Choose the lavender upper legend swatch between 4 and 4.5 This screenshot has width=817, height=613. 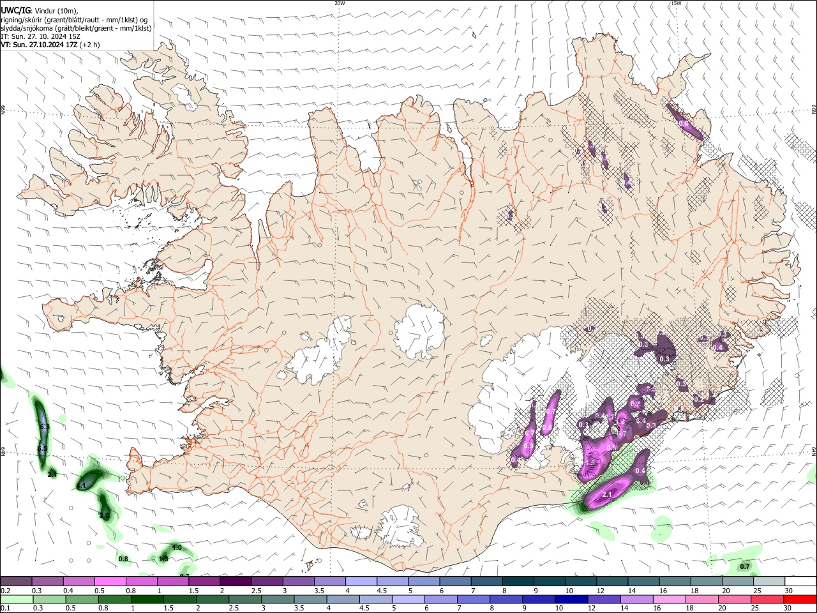[x=361, y=581]
